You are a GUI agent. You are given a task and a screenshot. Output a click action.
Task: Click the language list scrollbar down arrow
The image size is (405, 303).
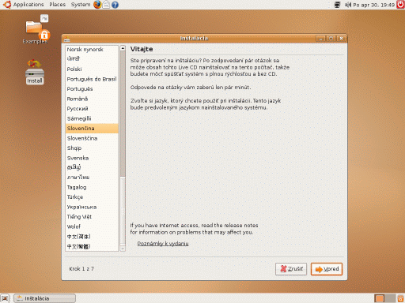[123, 249]
